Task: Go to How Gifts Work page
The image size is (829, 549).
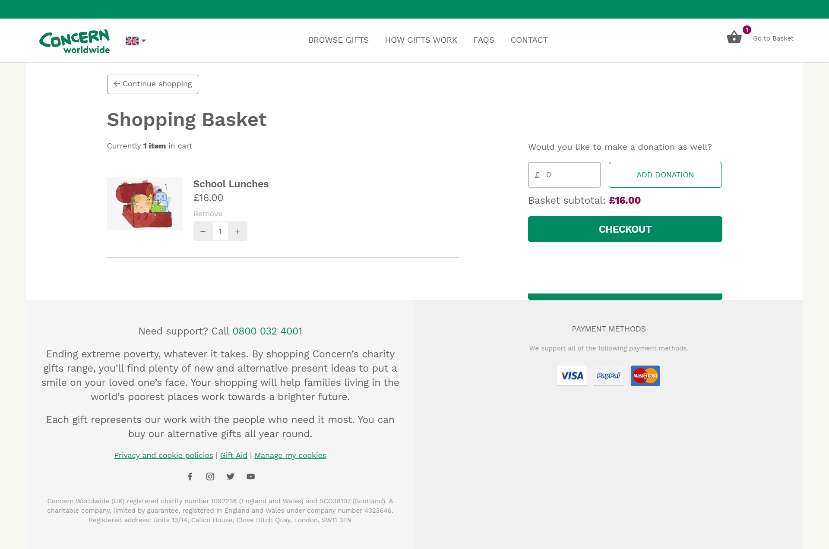Action: (x=421, y=40)
